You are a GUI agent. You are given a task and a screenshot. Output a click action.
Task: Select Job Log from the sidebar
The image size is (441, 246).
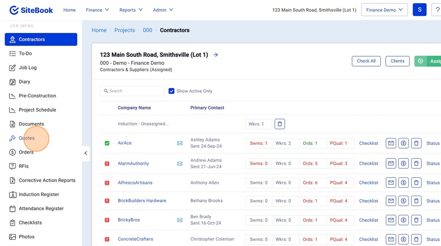click(x=27, y=67)
